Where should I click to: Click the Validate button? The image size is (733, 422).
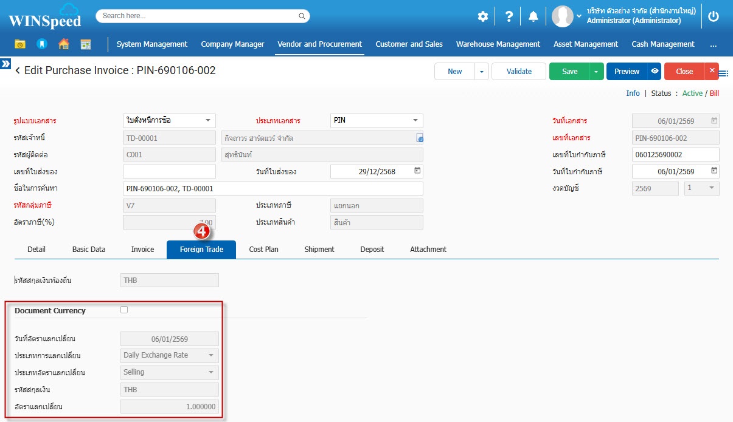[519, 72]
